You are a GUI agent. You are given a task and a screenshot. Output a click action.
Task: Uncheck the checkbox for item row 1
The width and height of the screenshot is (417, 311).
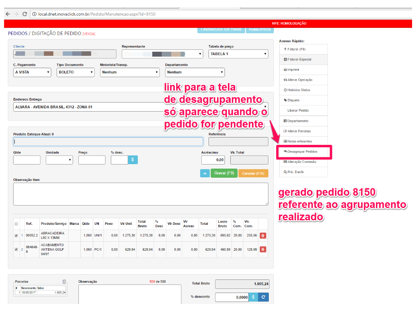click(16, 236)
